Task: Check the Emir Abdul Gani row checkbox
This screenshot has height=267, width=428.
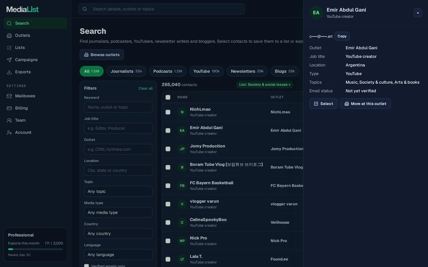Action: (x=168, y=131)
